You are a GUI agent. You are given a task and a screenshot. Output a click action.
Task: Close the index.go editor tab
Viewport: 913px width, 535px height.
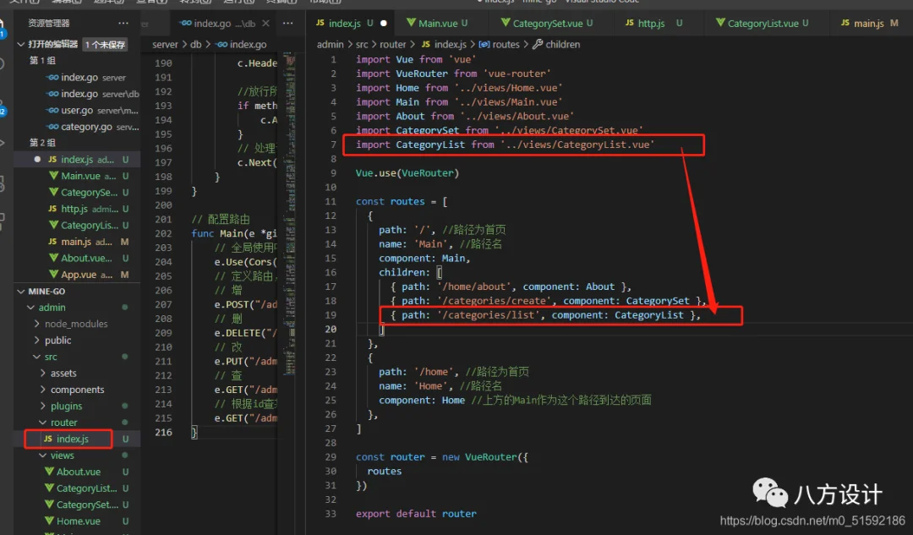(x=265, y=24)
